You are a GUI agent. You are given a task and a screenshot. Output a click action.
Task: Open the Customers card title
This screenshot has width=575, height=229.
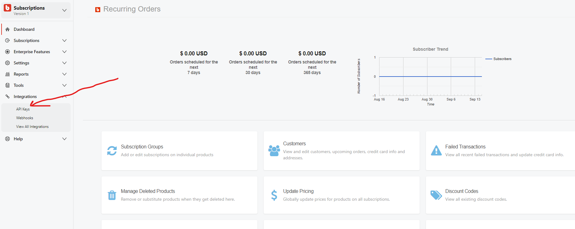pyautogui.click(x=295, y=143)
